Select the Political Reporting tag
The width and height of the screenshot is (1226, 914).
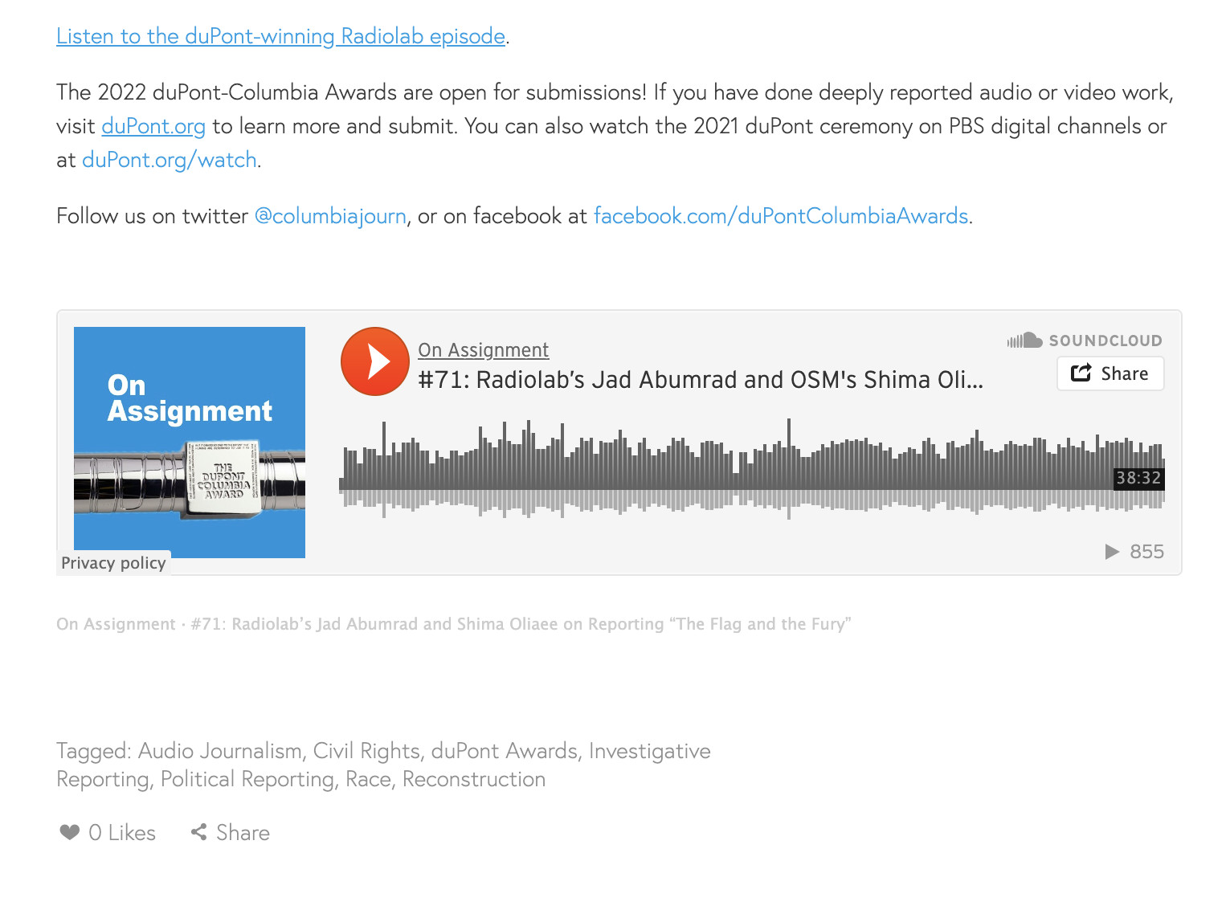(x=247, y=779)
